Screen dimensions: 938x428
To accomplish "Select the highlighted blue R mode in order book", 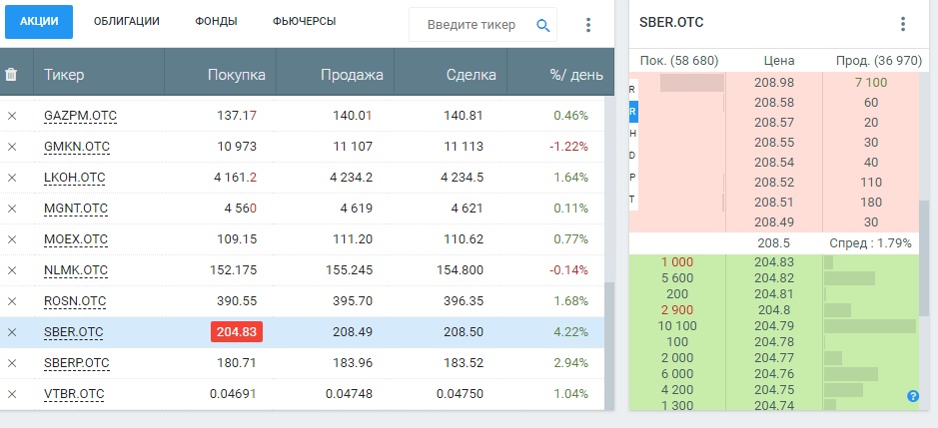I will tap(633, 112).
